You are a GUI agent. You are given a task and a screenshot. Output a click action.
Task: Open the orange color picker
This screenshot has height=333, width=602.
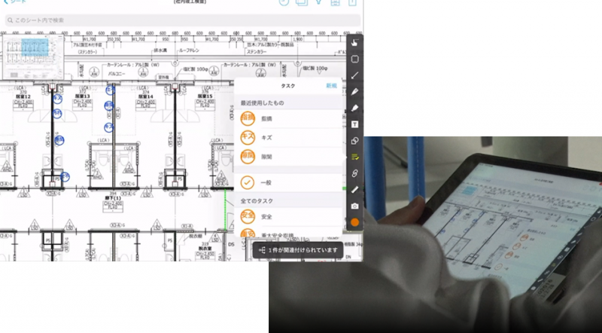click(x=354, y=222)
